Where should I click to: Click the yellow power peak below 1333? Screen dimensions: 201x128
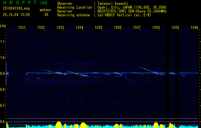pos(59,124)
